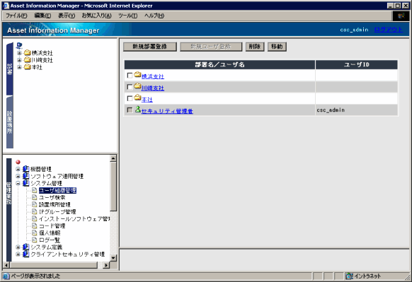
Task: Click the root network computer icon in department tree
Action: point(19,46)
